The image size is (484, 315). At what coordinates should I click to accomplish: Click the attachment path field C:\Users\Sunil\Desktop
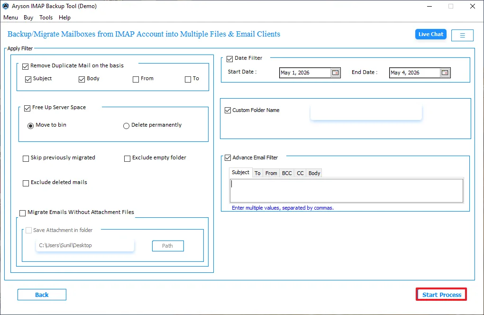85,246
